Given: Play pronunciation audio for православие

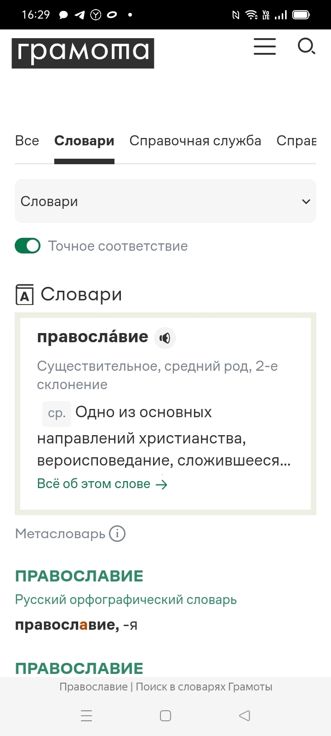Looking at the screenshot, I should pos(165,338).
